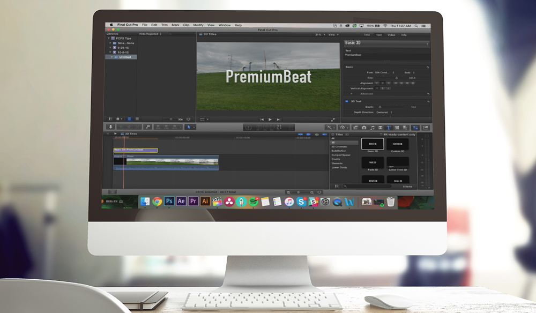The height and width of the screenshot is (313, 536).
Task: Select the arrow Select tool
Action: (188, 127)
